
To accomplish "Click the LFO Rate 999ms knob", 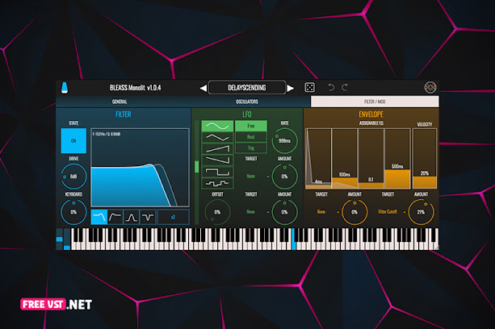I will (284, 140).
